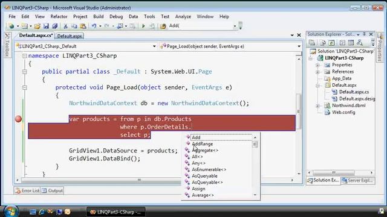The width and height of the screenshot is (387, 217).
Task: Switch to Server Explorer tab
Action: pos(357,180)
